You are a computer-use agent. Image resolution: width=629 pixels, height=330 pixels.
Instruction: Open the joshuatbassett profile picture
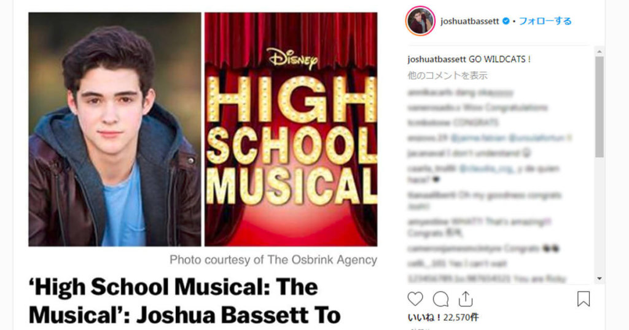click(x=420, y=21)
